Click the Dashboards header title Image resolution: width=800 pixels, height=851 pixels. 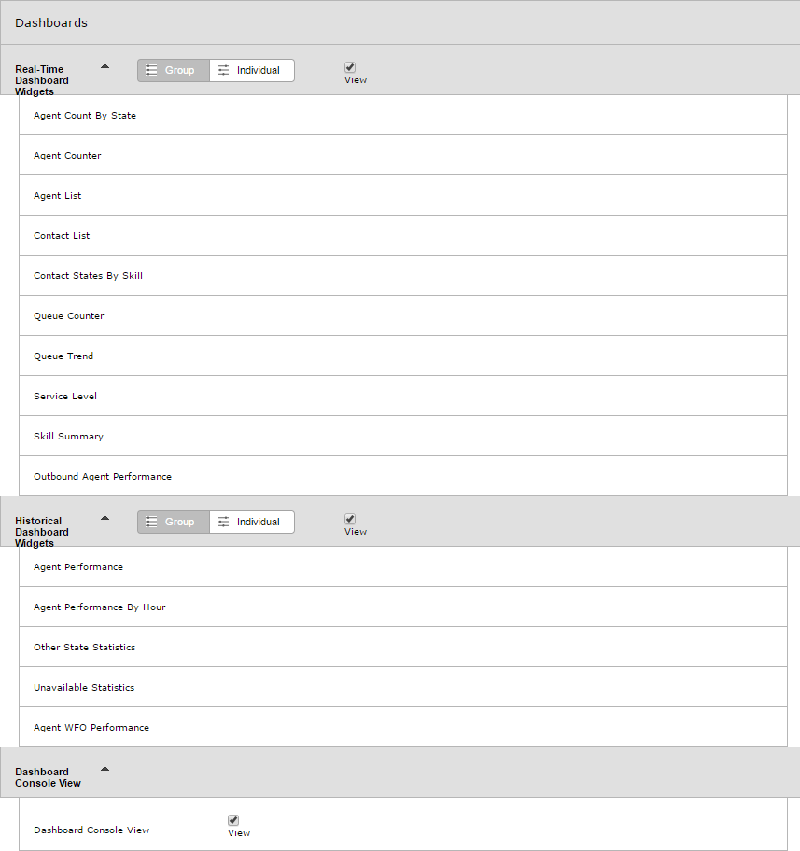click(51, 22)
